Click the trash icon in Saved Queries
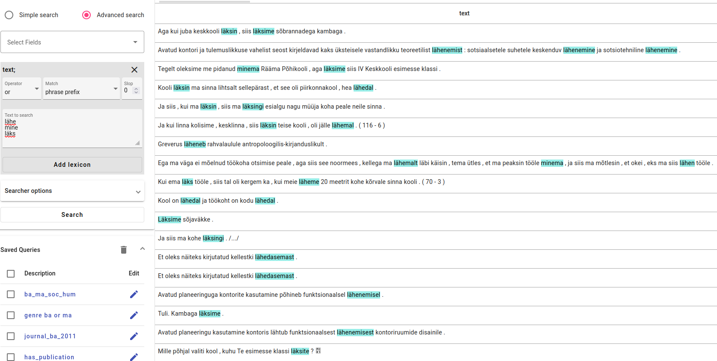 pyautogui.click(x=124, y=250)
